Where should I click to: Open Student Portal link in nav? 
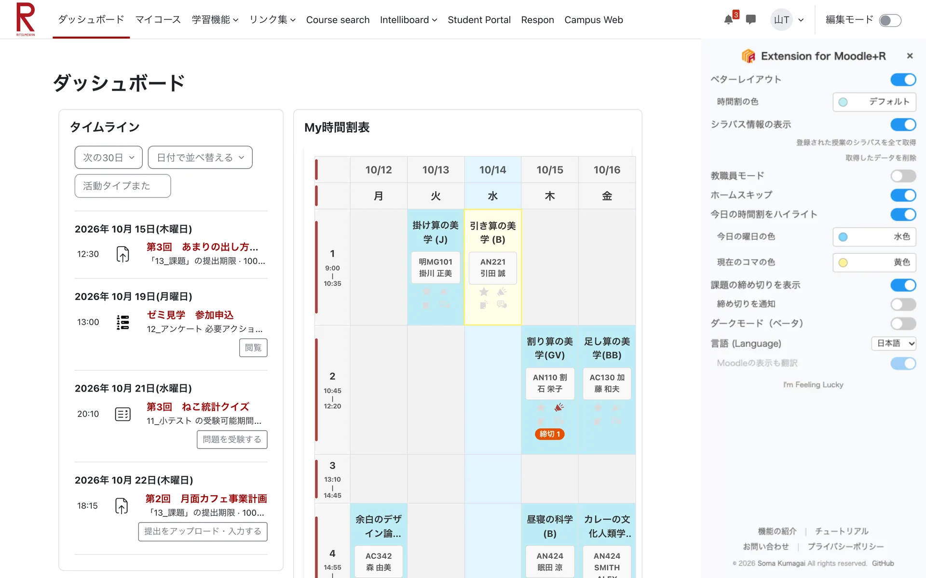(x=479, y=20)
